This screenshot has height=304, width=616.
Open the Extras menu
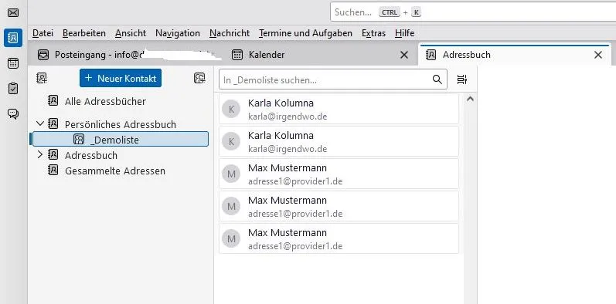[x=373, y=33]
